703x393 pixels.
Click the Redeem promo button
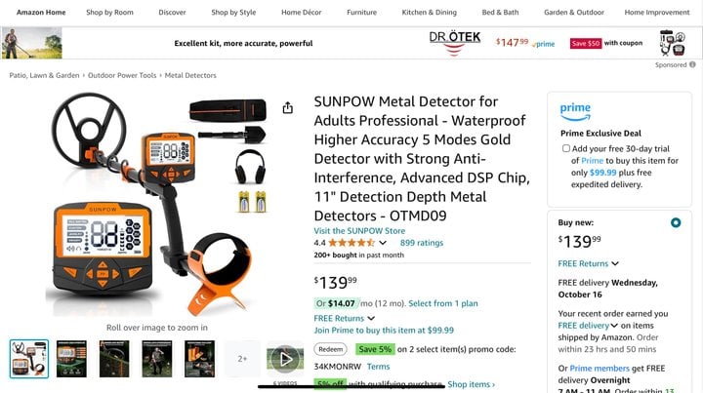click(x=330, y=349)
